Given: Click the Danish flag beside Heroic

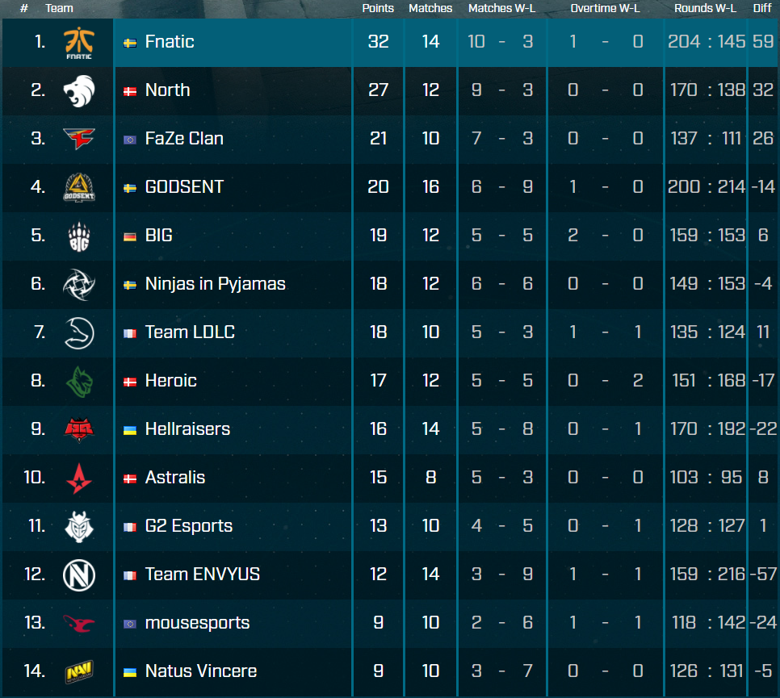Looking at the screenshot, I should pyautogui.click(x=130, y=382).
